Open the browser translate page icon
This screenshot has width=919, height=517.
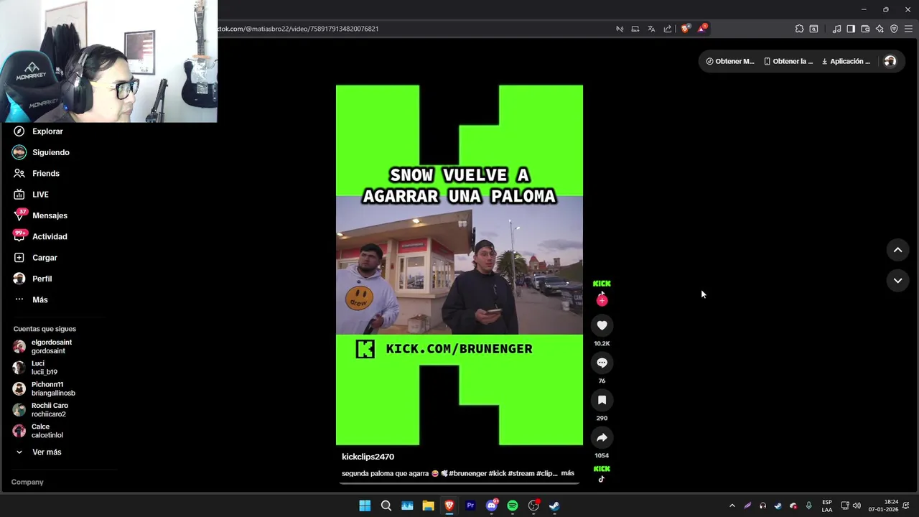coord(651,29)
